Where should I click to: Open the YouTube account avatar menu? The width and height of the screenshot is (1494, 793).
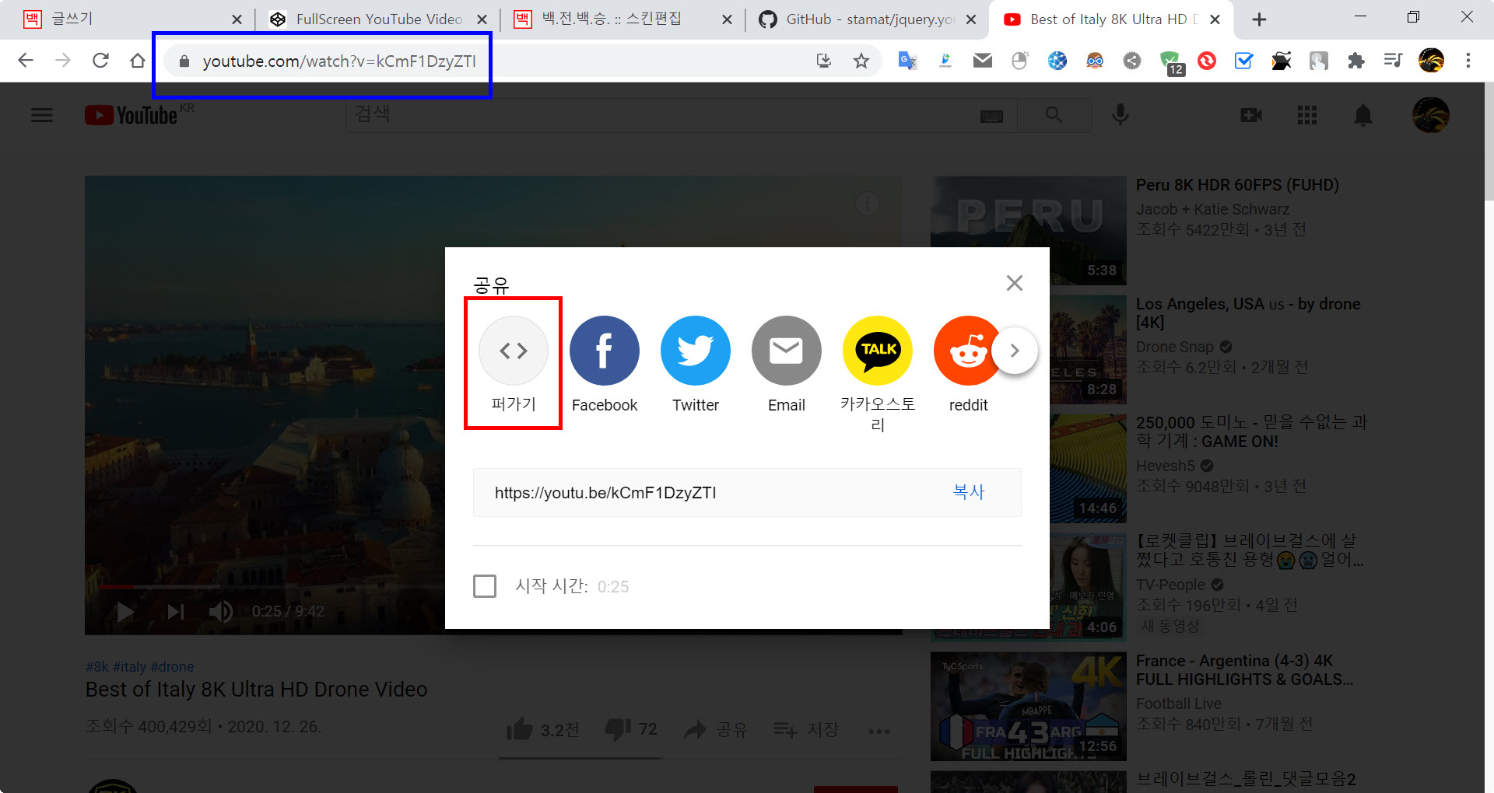(1431, 115)
